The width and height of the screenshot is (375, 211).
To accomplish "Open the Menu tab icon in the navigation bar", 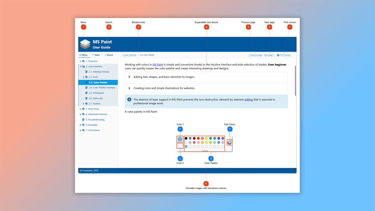I will pos(81,55).
